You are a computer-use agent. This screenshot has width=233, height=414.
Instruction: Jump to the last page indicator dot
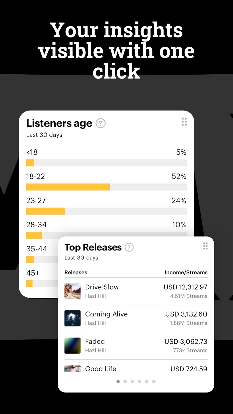tap(154, 382)
